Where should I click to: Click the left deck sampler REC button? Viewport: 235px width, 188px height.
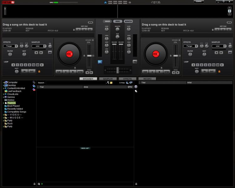pos(50,52)
